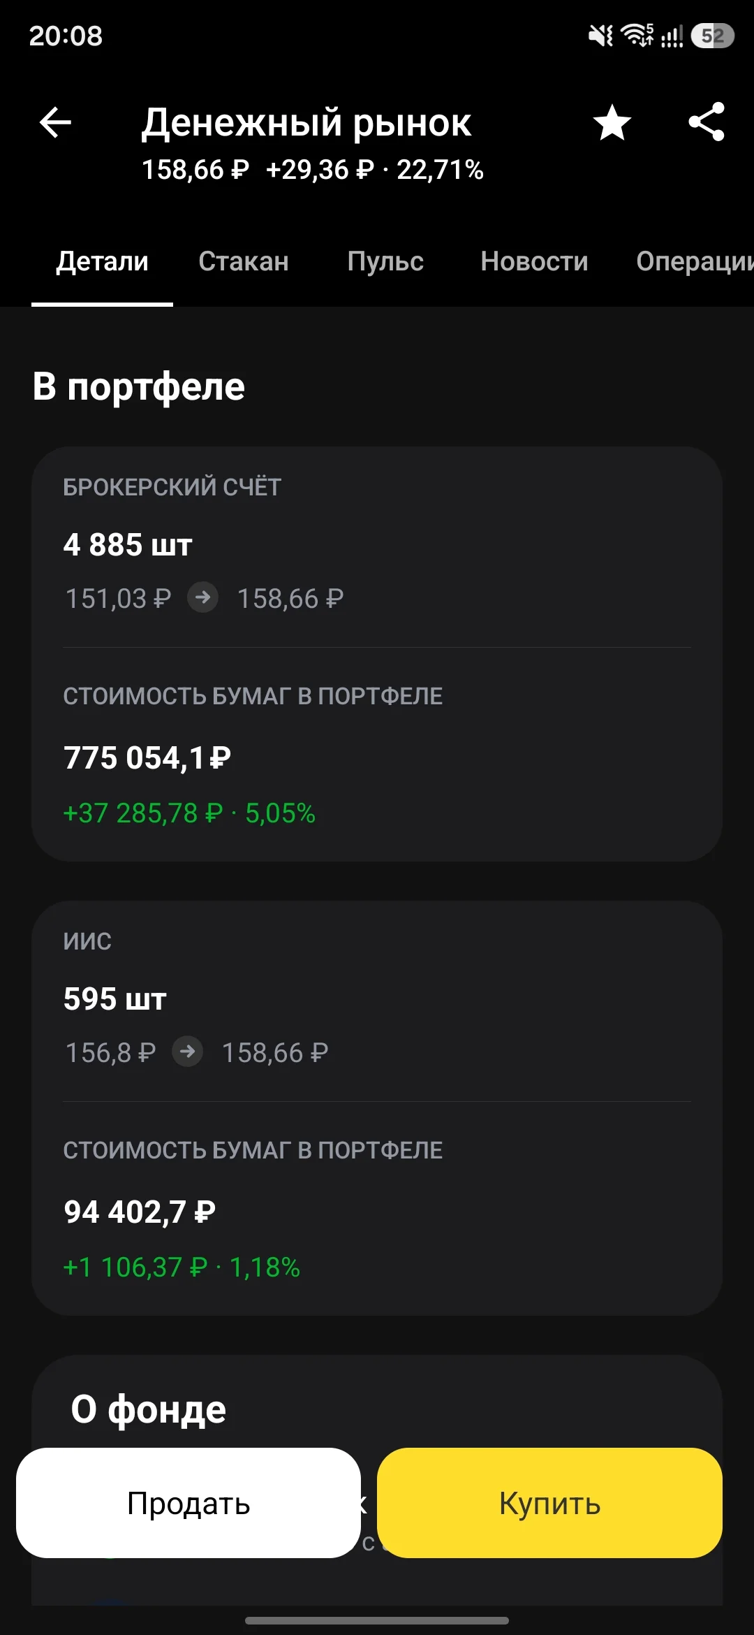Tap the mobile signal strength icon
754x1635 pixels.
pyautogui.click(x=672, y=36)
